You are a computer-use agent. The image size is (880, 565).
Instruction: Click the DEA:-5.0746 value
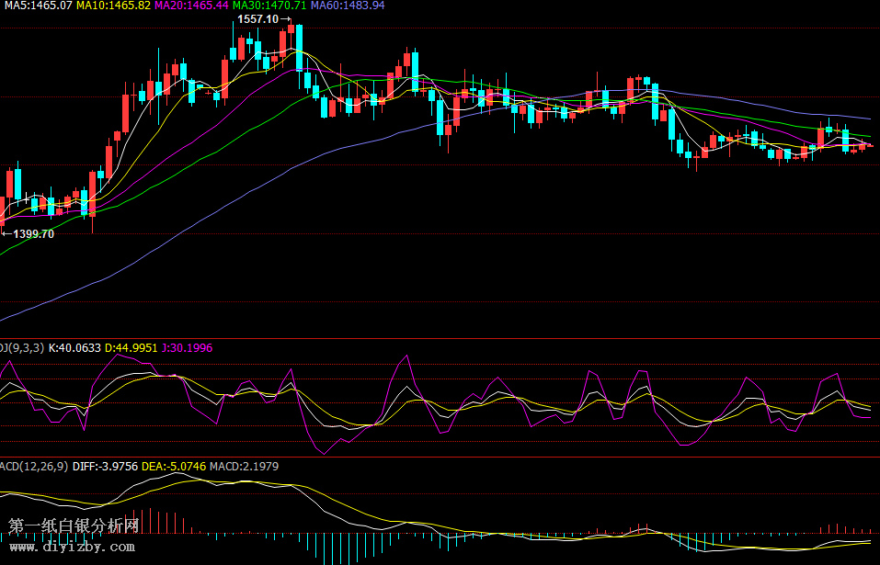click(174, 467)
